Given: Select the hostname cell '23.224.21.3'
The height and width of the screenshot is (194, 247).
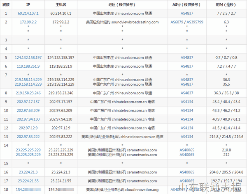Looking at the screenshot, I should coord(61,172).
